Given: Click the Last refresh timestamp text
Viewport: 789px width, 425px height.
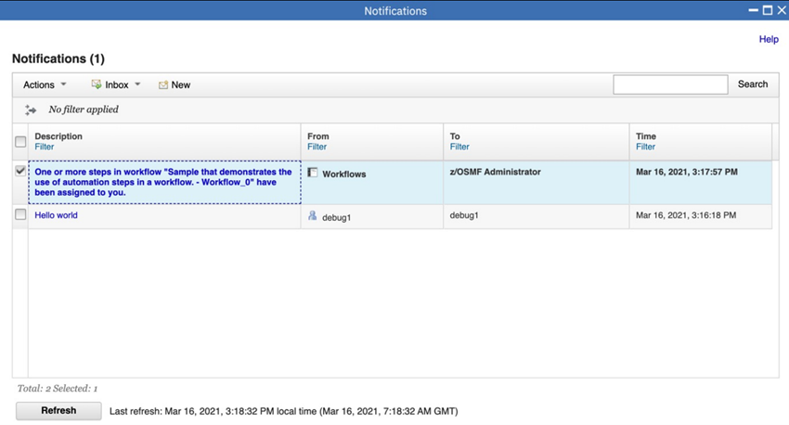Looking at the screenshot, I should [284, 411].
